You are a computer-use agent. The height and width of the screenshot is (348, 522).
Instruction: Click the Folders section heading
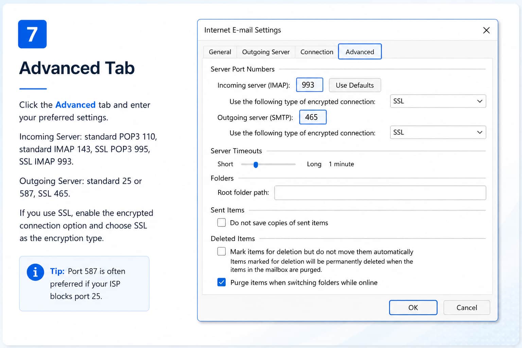point(222,178)
